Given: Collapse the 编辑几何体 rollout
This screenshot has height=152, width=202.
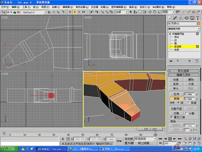Looking at the screenshot, I should pos(184,75).
